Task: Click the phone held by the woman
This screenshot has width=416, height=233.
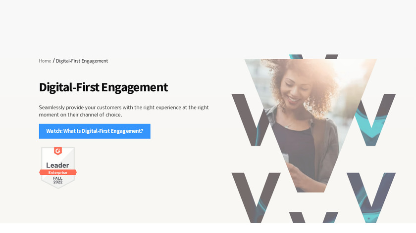Action: click(x=286, y=158)
